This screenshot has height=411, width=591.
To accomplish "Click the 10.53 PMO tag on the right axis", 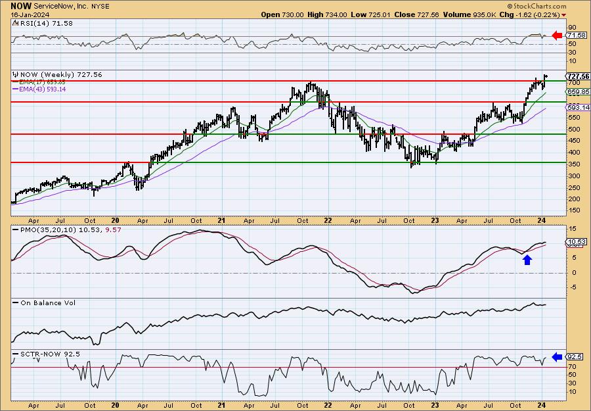I will click(x=577, y=242).
